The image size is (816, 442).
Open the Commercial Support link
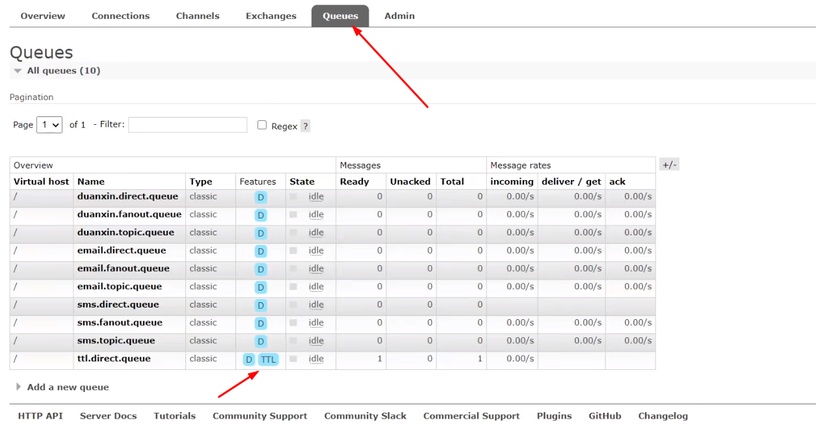pyautogui.click(x=471, y=416)
